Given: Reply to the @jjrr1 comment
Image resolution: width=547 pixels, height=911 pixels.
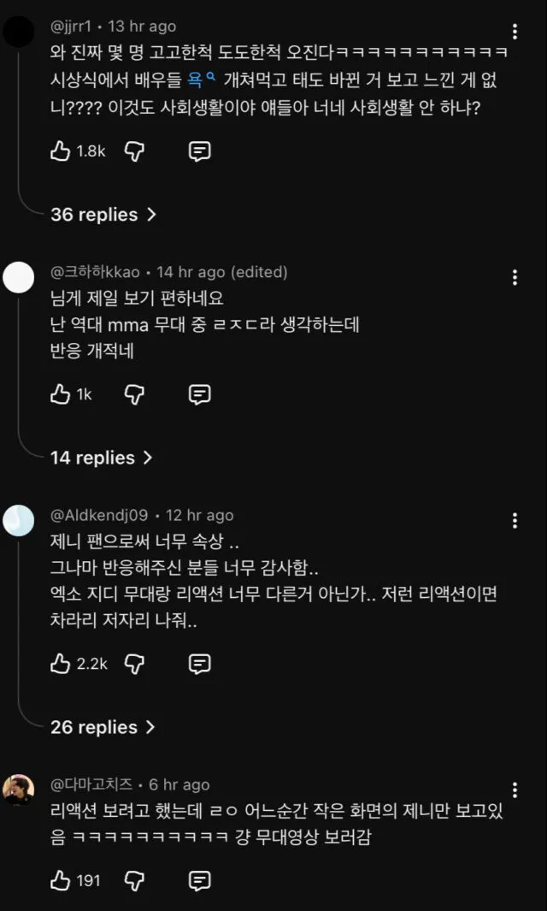Looking at the screenshot, I should pos(199,151).
